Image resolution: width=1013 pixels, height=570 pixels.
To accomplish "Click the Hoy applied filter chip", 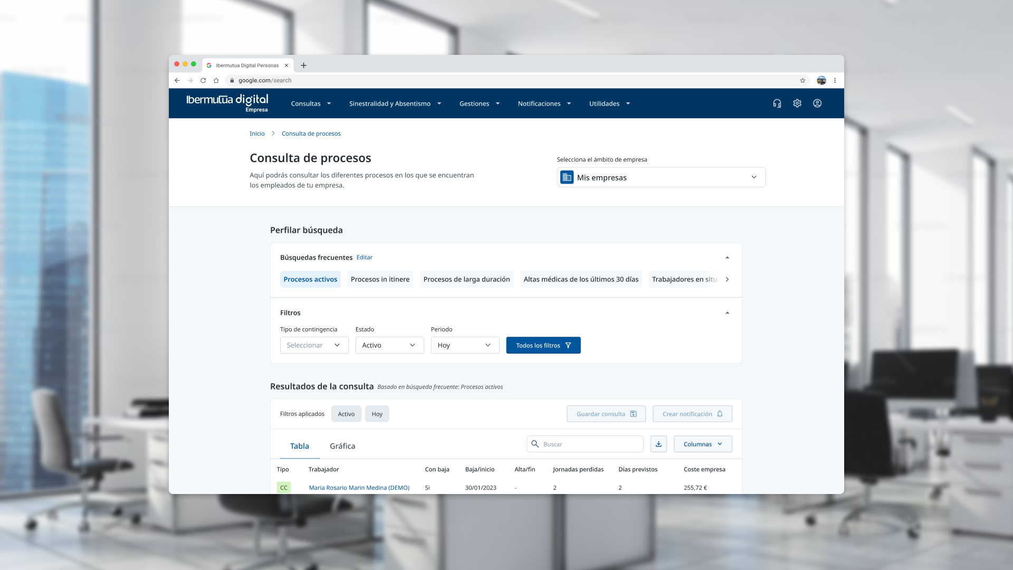I will click(377, 414).
